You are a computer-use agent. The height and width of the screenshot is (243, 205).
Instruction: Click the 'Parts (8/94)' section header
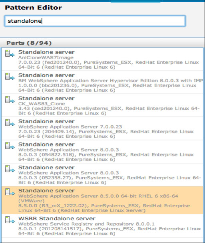point(29,43)
